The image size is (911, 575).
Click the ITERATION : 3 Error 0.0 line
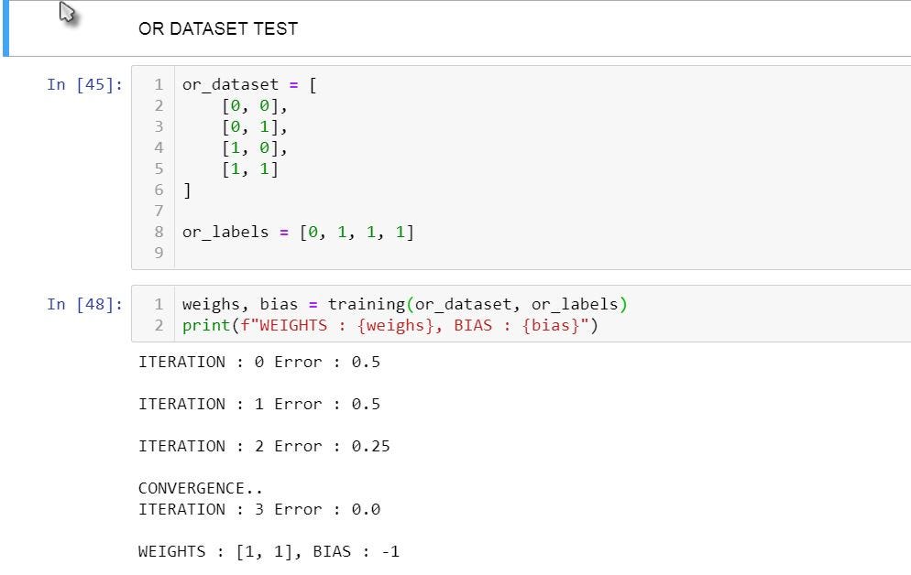pyautogui.click(x=259, y=509)
